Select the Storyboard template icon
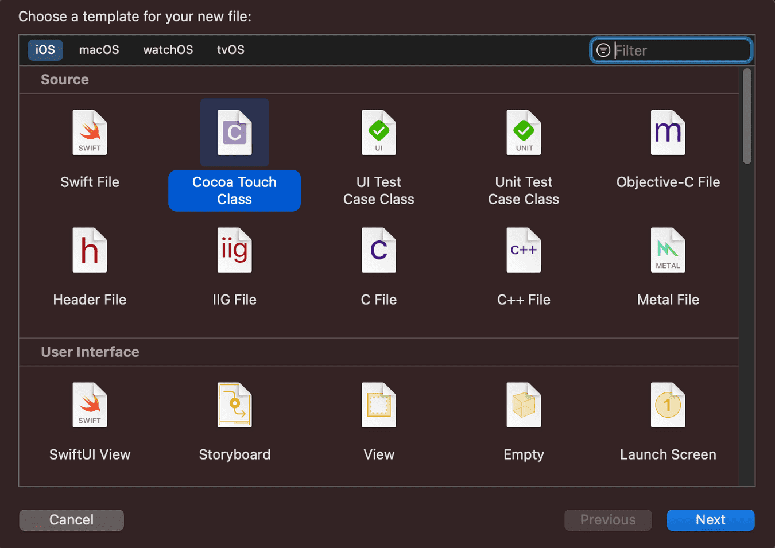Viewport: 775px width, 548px height. tap(234, 406)
